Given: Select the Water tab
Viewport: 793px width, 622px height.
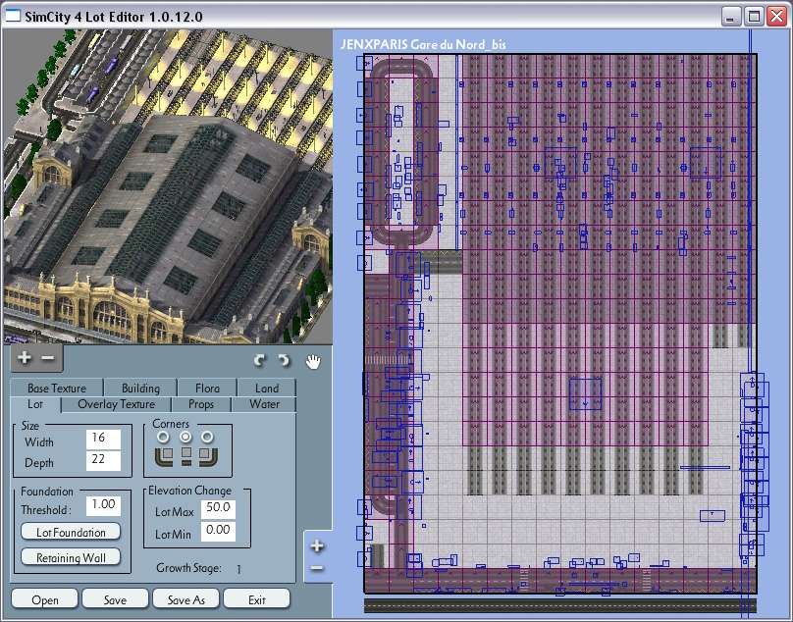Looking at the screenshot, I should point(264,404).
